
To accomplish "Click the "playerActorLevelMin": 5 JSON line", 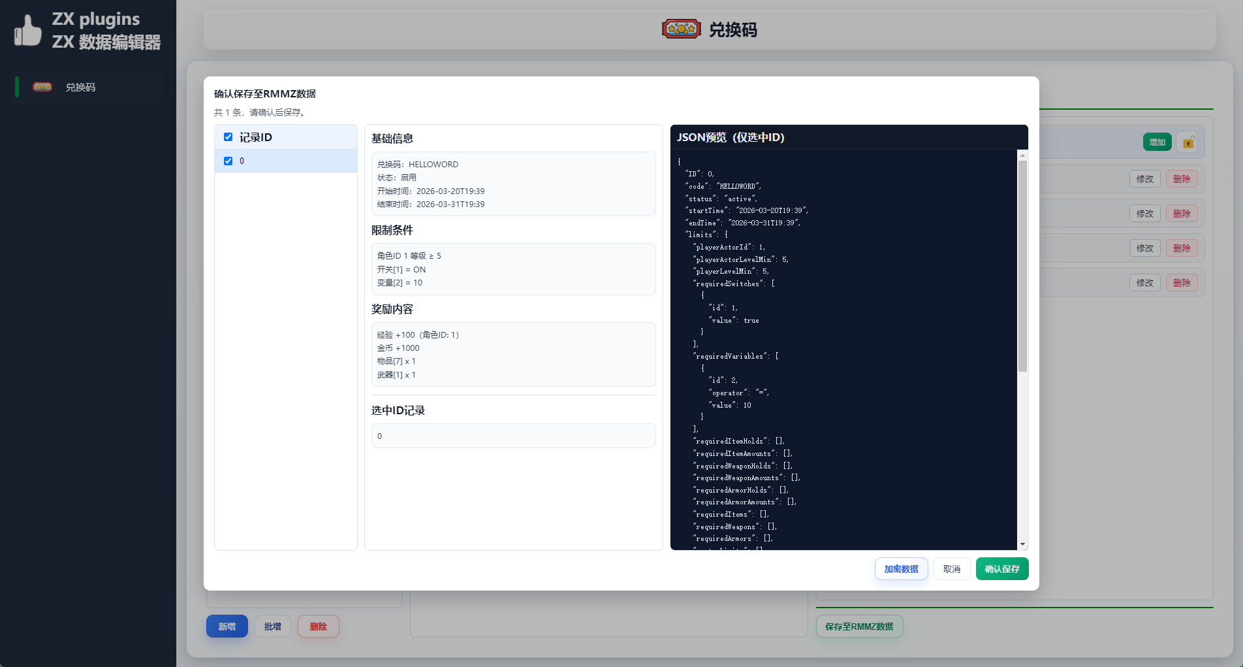I will point(741,259).
